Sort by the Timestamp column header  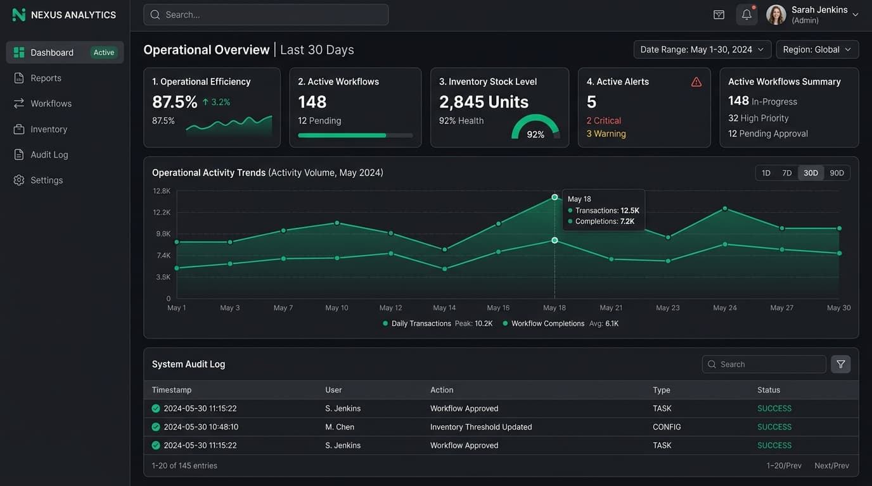[172, 390]
